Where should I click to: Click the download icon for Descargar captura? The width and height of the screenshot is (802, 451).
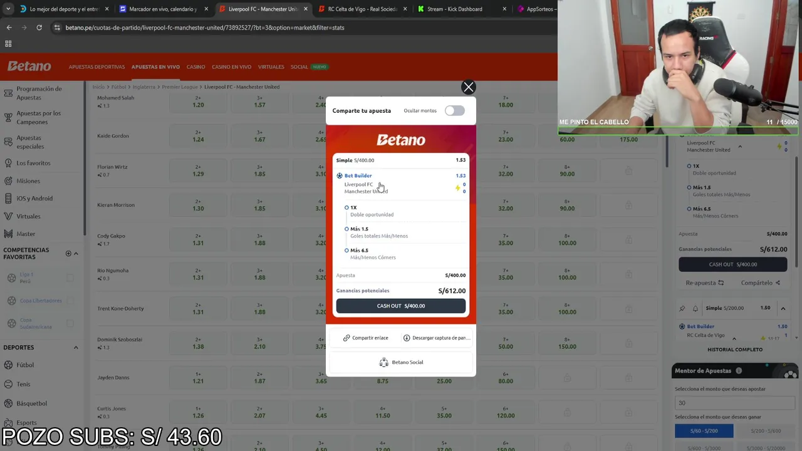tap(407, 338)
